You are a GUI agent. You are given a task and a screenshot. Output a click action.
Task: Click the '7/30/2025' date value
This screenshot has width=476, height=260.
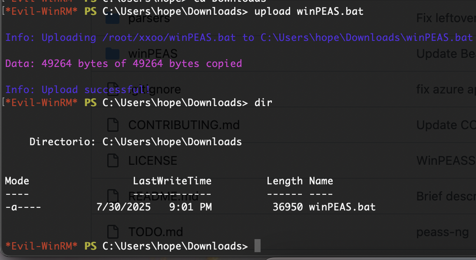[123, 207]
